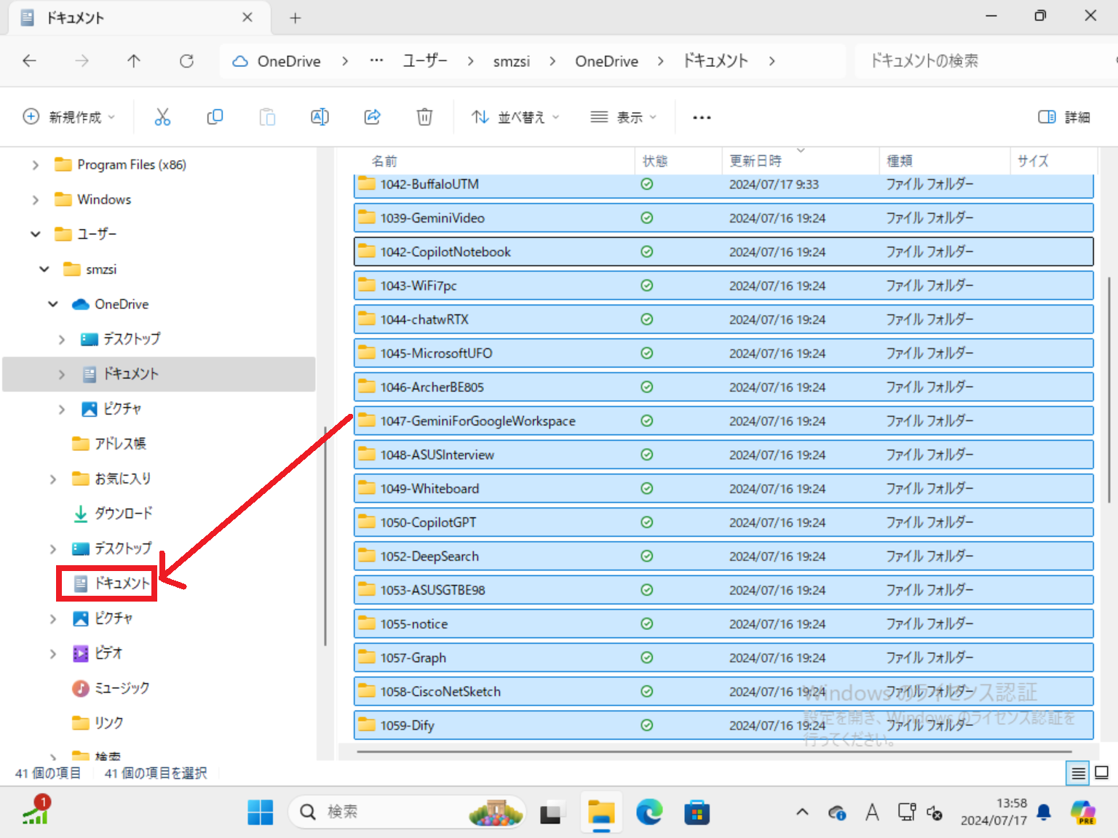Open Microsoft Store from the taskbar
This screenshot has width=1118, height=838.
pyautogui.click(x=697, y=812)
